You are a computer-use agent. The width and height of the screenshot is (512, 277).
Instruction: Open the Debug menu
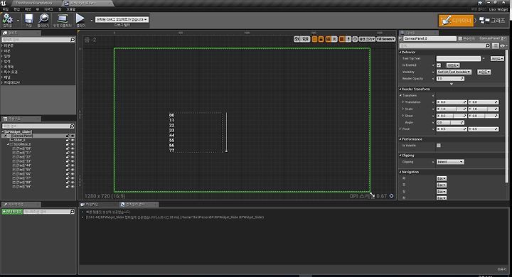pyautogui.click(x=48, y=9)
